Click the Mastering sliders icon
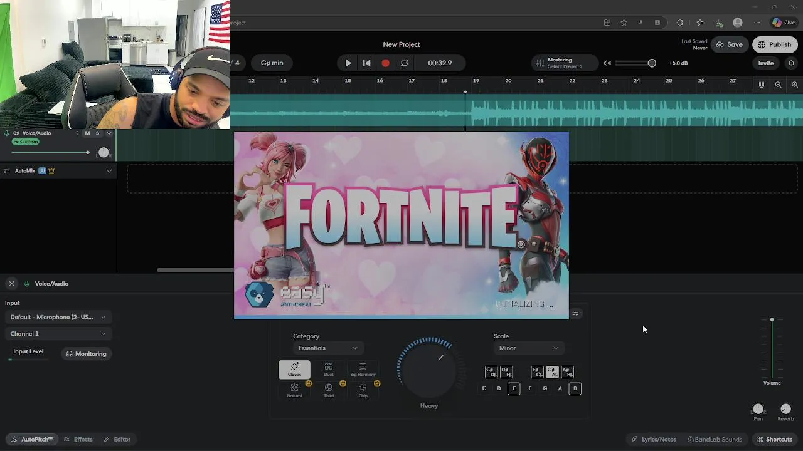 pyautogui.click(x=540, y=63)
